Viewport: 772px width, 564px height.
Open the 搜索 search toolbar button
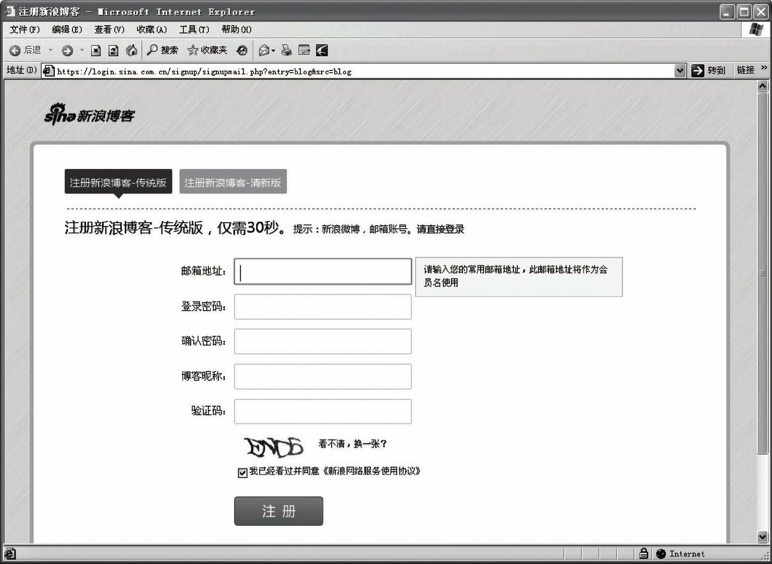click(x=162, y=50)
